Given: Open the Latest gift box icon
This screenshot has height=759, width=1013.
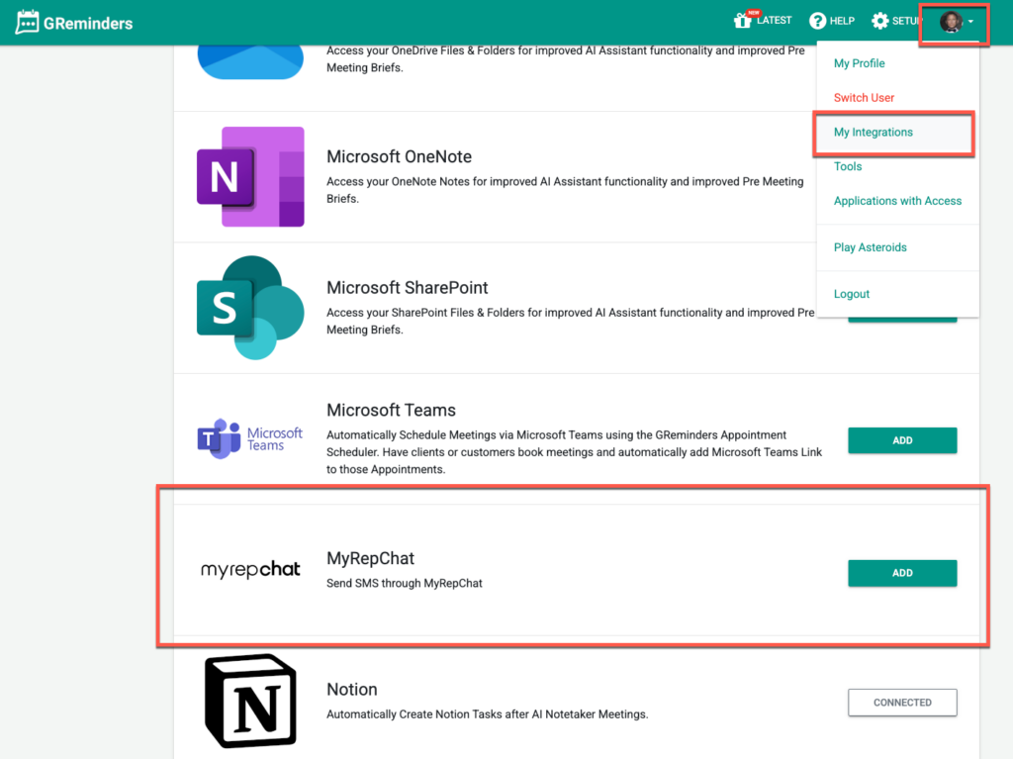Looking at the screenshot, I should pyautogui.click(x=743, y=21).
